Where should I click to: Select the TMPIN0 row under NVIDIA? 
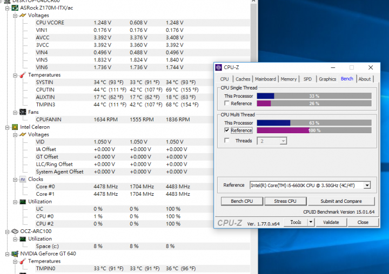point(143,269)
